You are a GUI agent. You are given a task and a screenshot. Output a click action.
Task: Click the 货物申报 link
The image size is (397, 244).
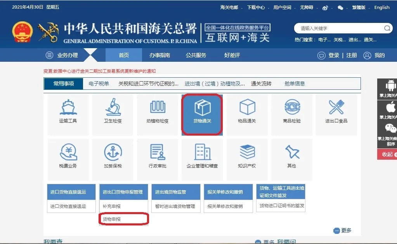coord(112,219)
